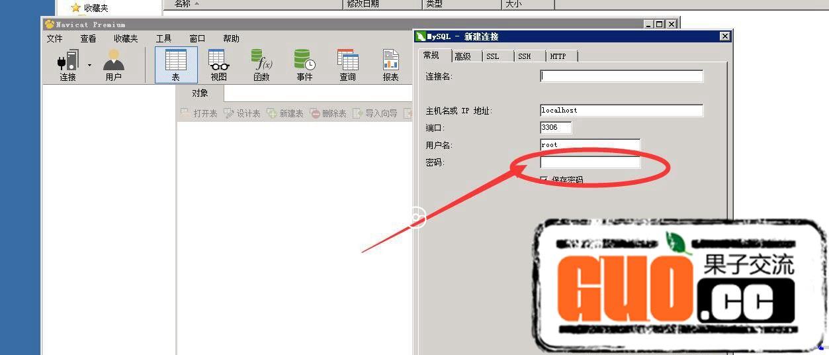Switch to the HTTP tab
Image resolution: width=829 pixels, height=355 pixels.
pyautogui.click(x=558, y=57)
